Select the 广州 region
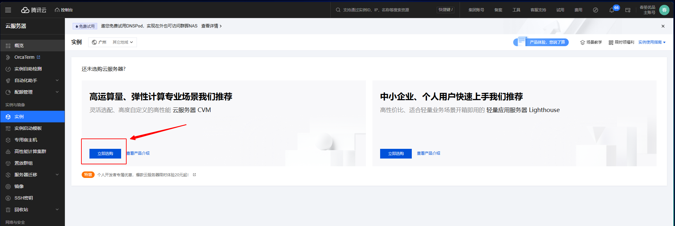675x226 pixels. point(99,42)
